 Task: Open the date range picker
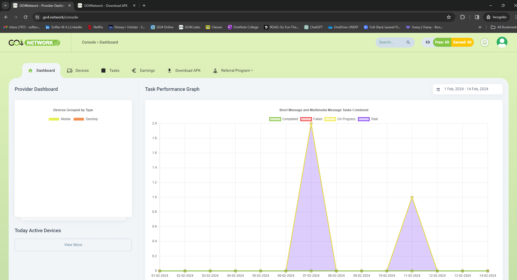coord(468,89)
